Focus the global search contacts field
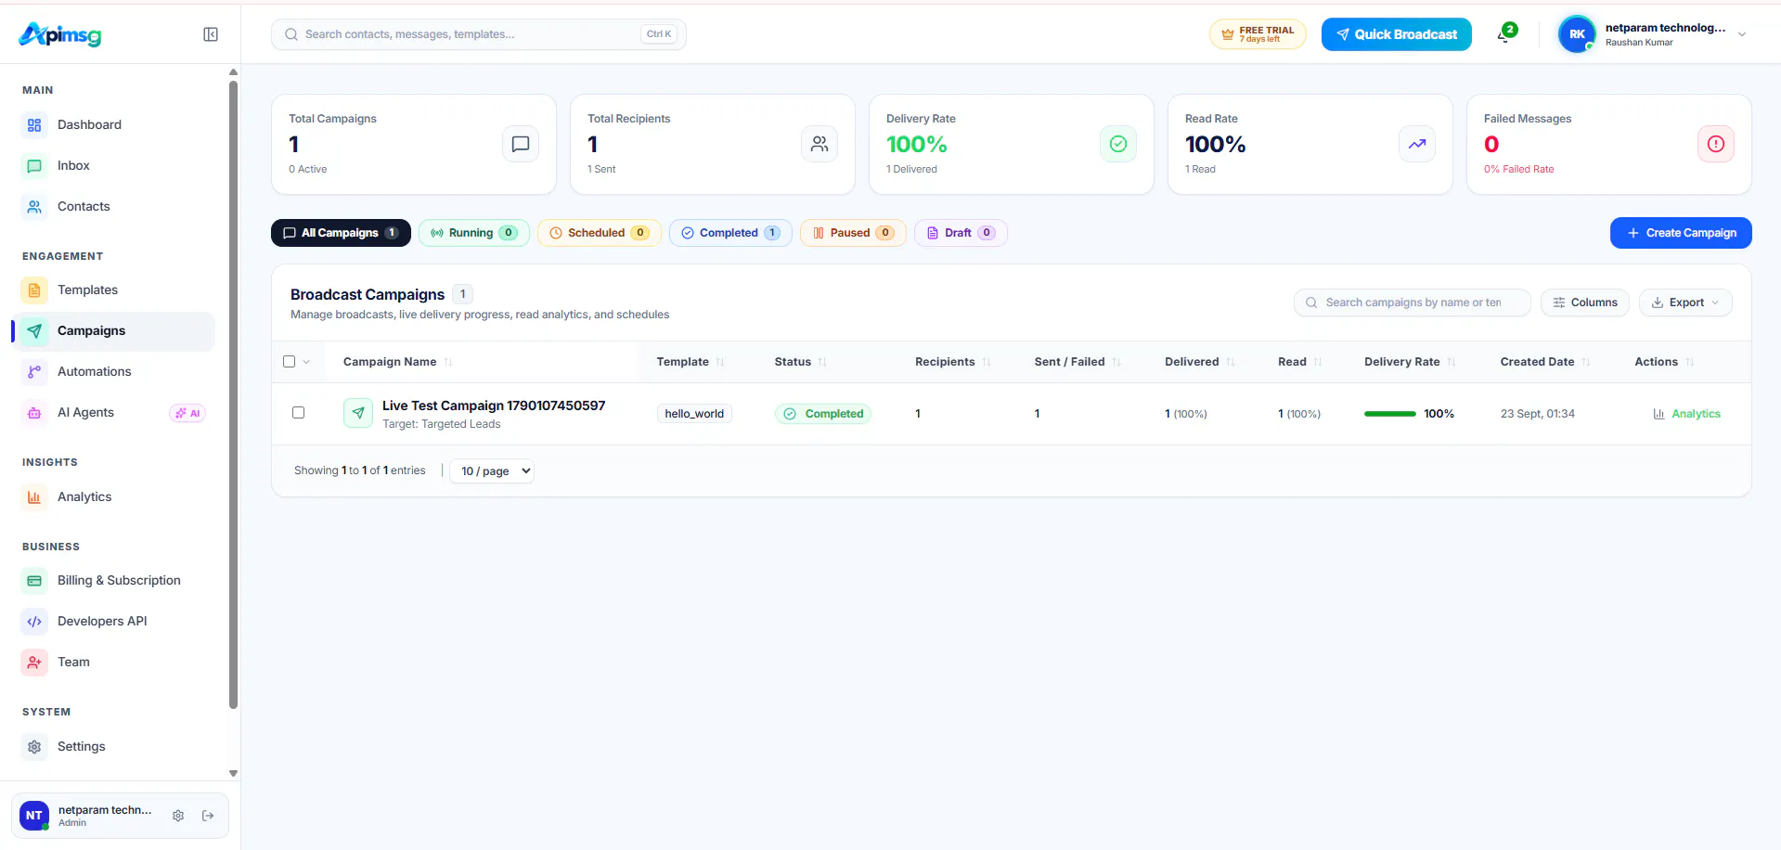This screenshot has width=1781, height=850. point(479,34)
